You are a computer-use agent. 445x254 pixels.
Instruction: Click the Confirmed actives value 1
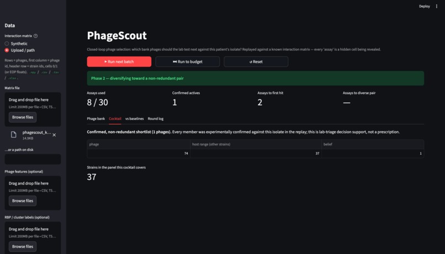(174, 102)
